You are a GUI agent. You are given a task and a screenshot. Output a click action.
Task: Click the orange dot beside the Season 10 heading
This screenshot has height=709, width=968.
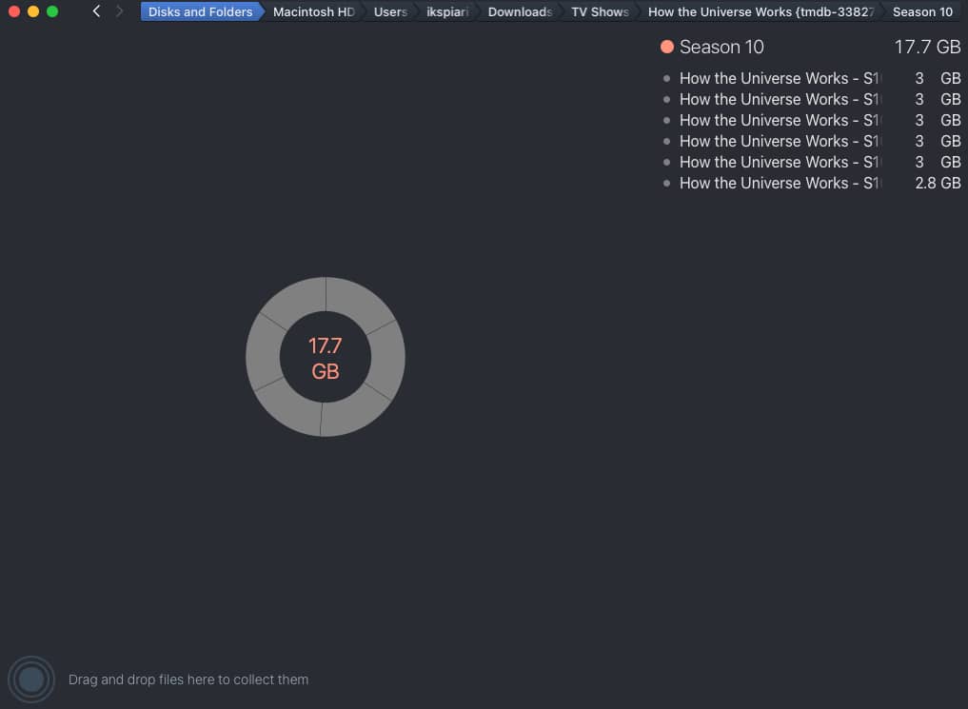point(666,47)
